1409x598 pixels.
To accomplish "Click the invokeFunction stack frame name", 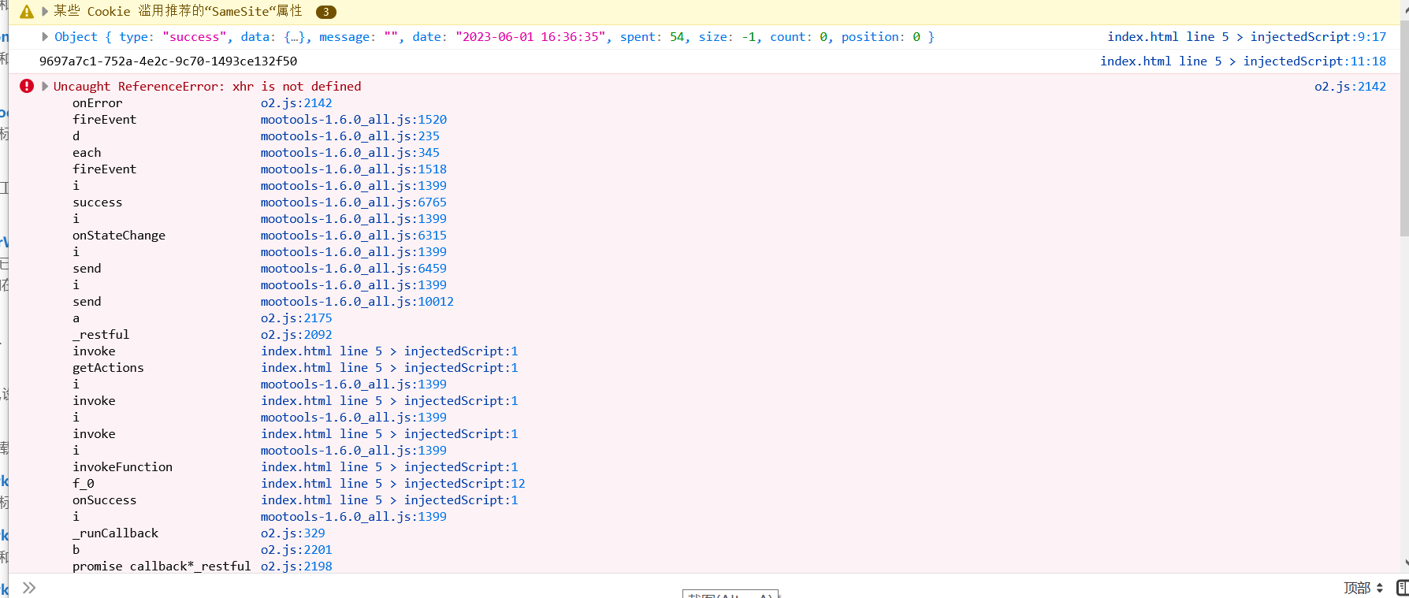I will click(122, 467).
